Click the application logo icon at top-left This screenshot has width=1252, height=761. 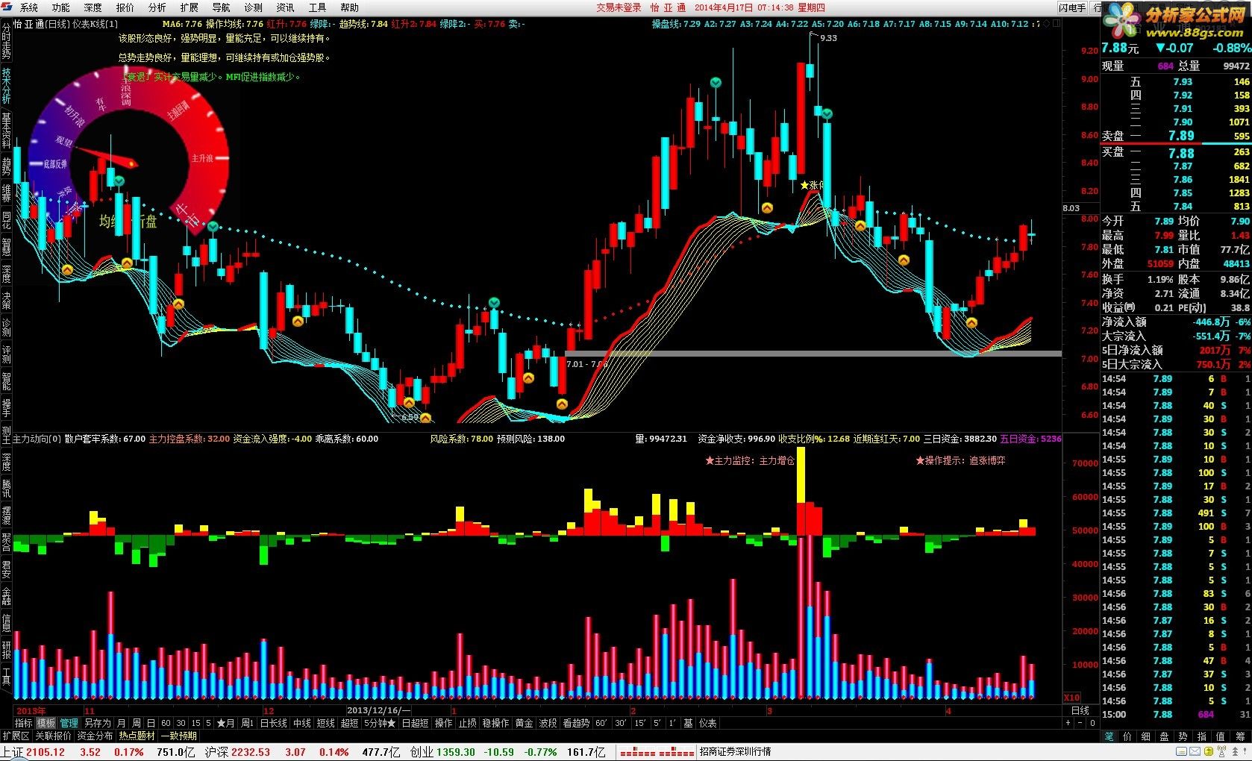click(7, 7)
